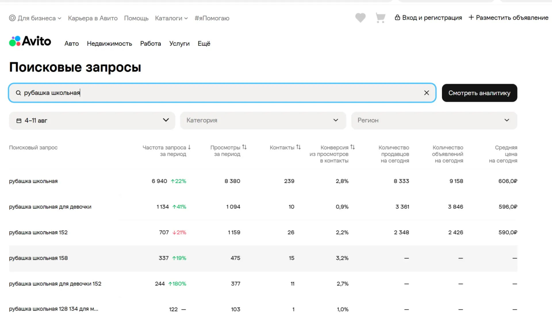Open the Ещё menu
Image resolution: width=552 pixels, height=331 pixels.
[x=204, y=43]
